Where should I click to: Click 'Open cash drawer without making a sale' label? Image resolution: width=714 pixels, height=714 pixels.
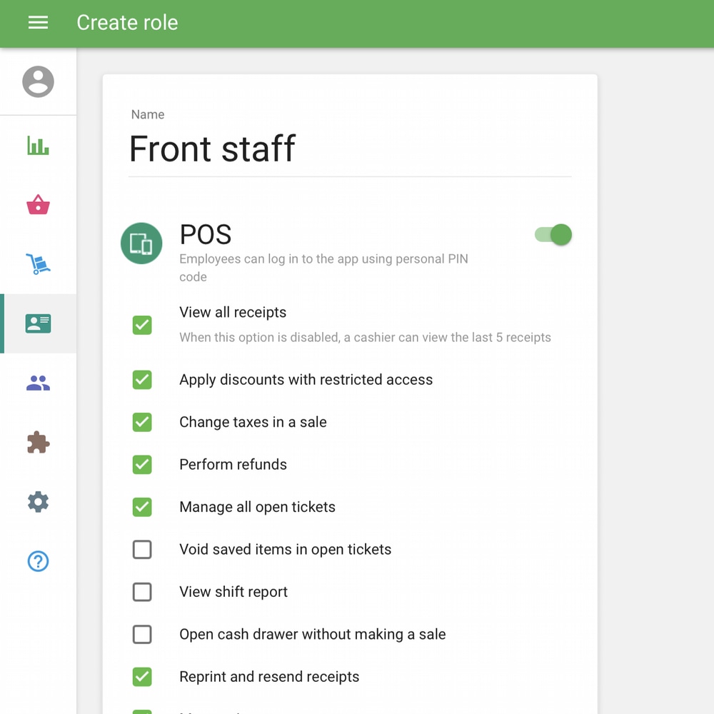[313, 634]
